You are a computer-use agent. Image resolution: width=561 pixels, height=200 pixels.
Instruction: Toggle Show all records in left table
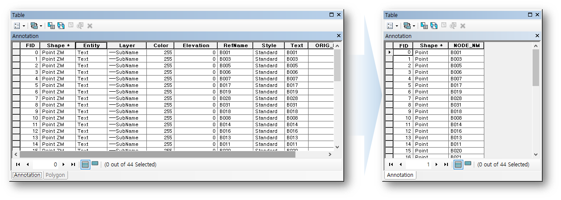[x=85, y=165]
